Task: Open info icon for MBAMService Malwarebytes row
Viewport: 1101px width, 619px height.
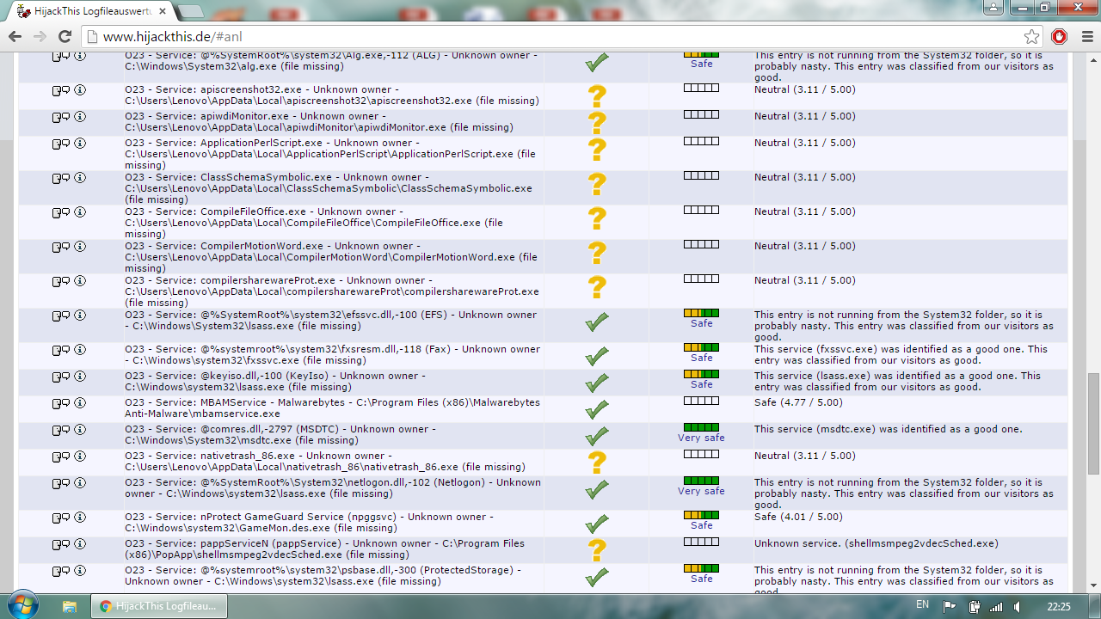Action: click(80, 403)
